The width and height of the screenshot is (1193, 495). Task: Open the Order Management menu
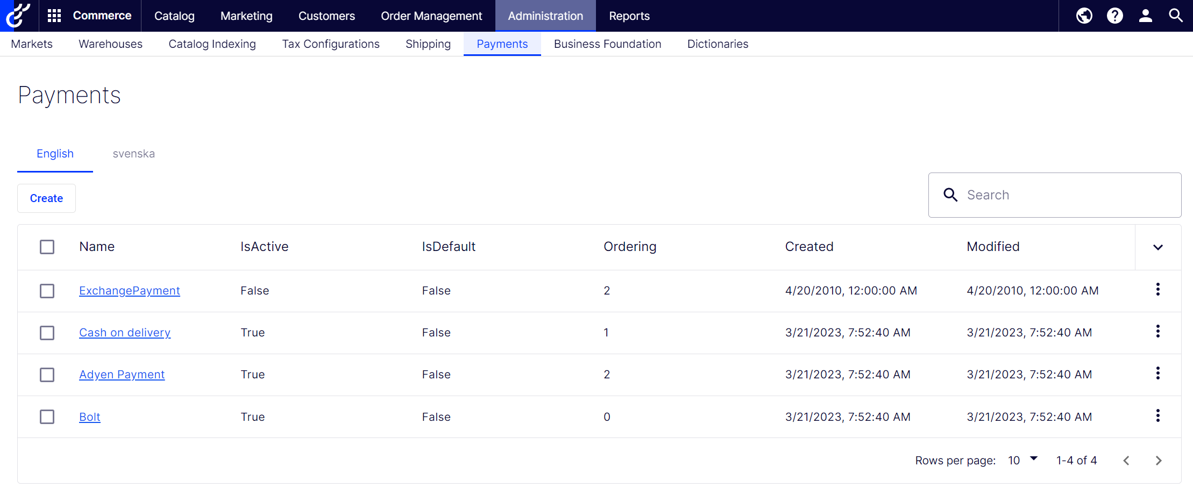(431, 16)
